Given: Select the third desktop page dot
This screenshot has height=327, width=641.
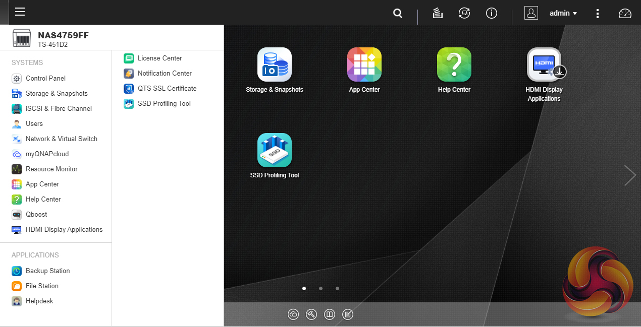Looking at the screenshot, I should point(337,289).
